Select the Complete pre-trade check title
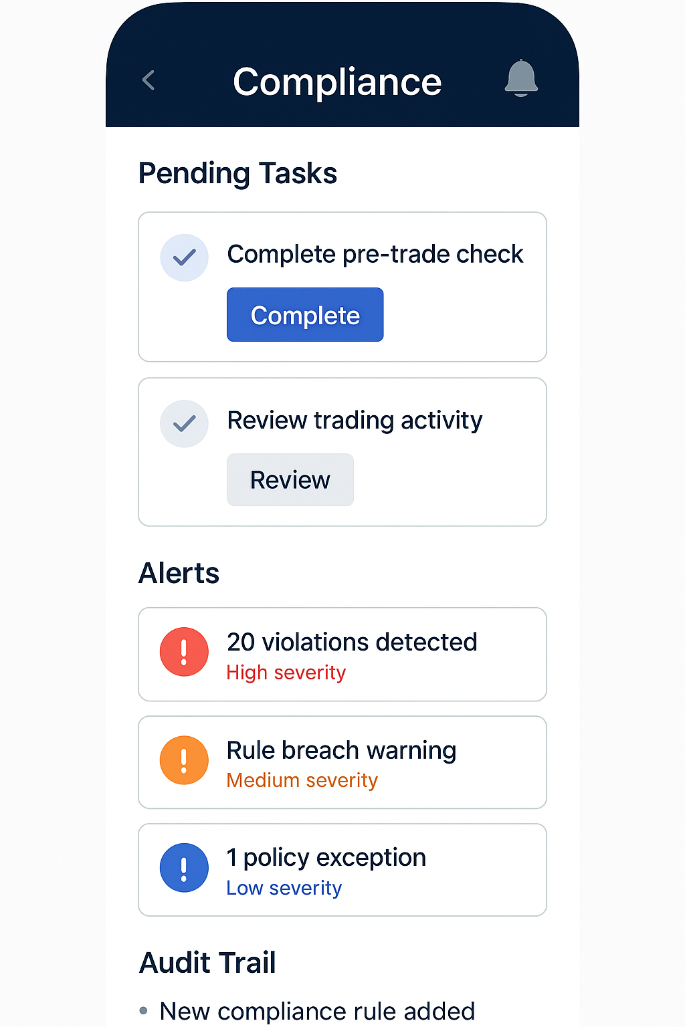This screenshot has width=685, height=1027. point(375,254)
